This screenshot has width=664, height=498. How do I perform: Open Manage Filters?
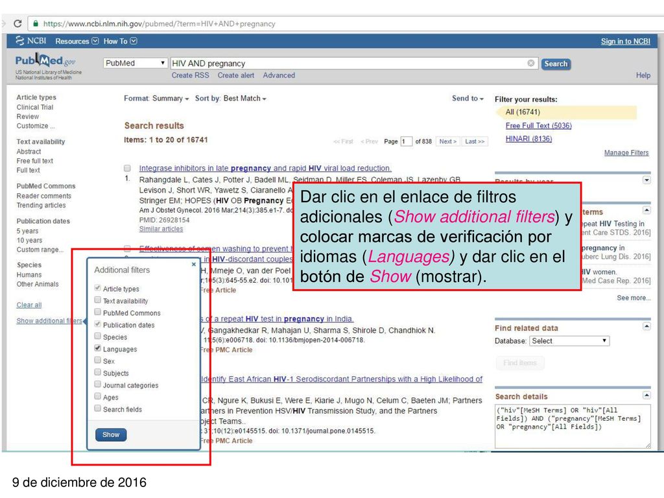click(x=626, y=153)
